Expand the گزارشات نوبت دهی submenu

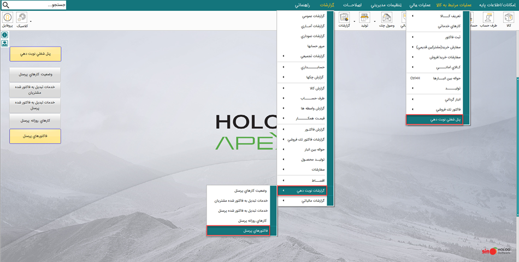pos(302,190)
